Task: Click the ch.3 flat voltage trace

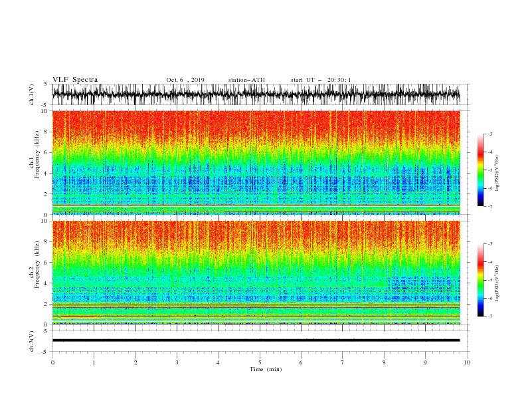Action: pyautogui.click(x=256, y=340)
